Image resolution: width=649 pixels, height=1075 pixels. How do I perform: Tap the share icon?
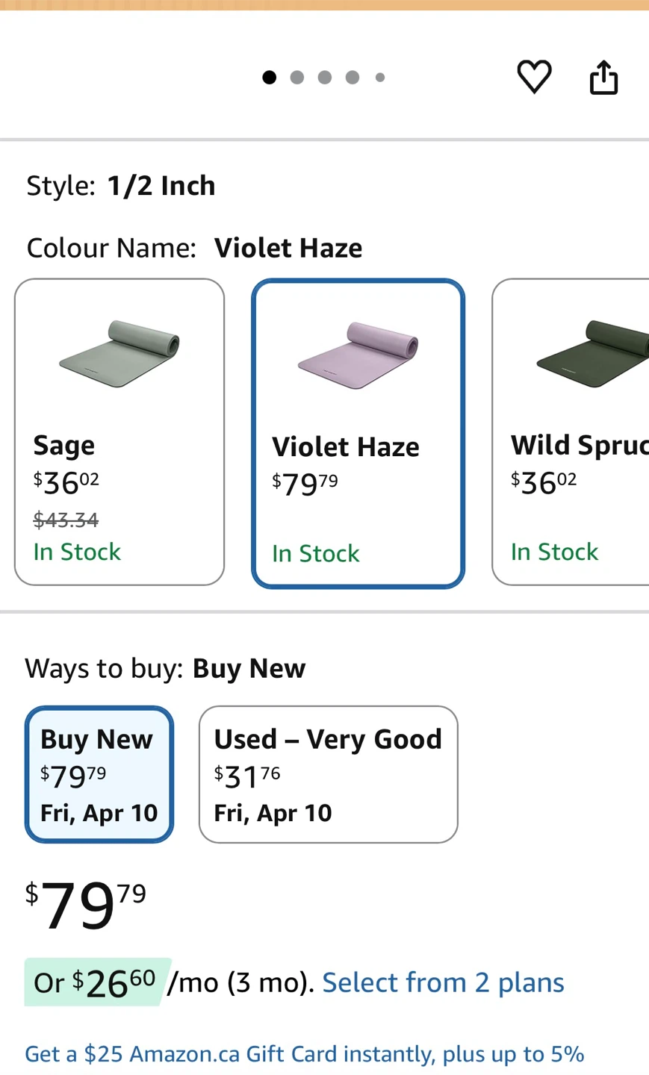pos(603,77)
